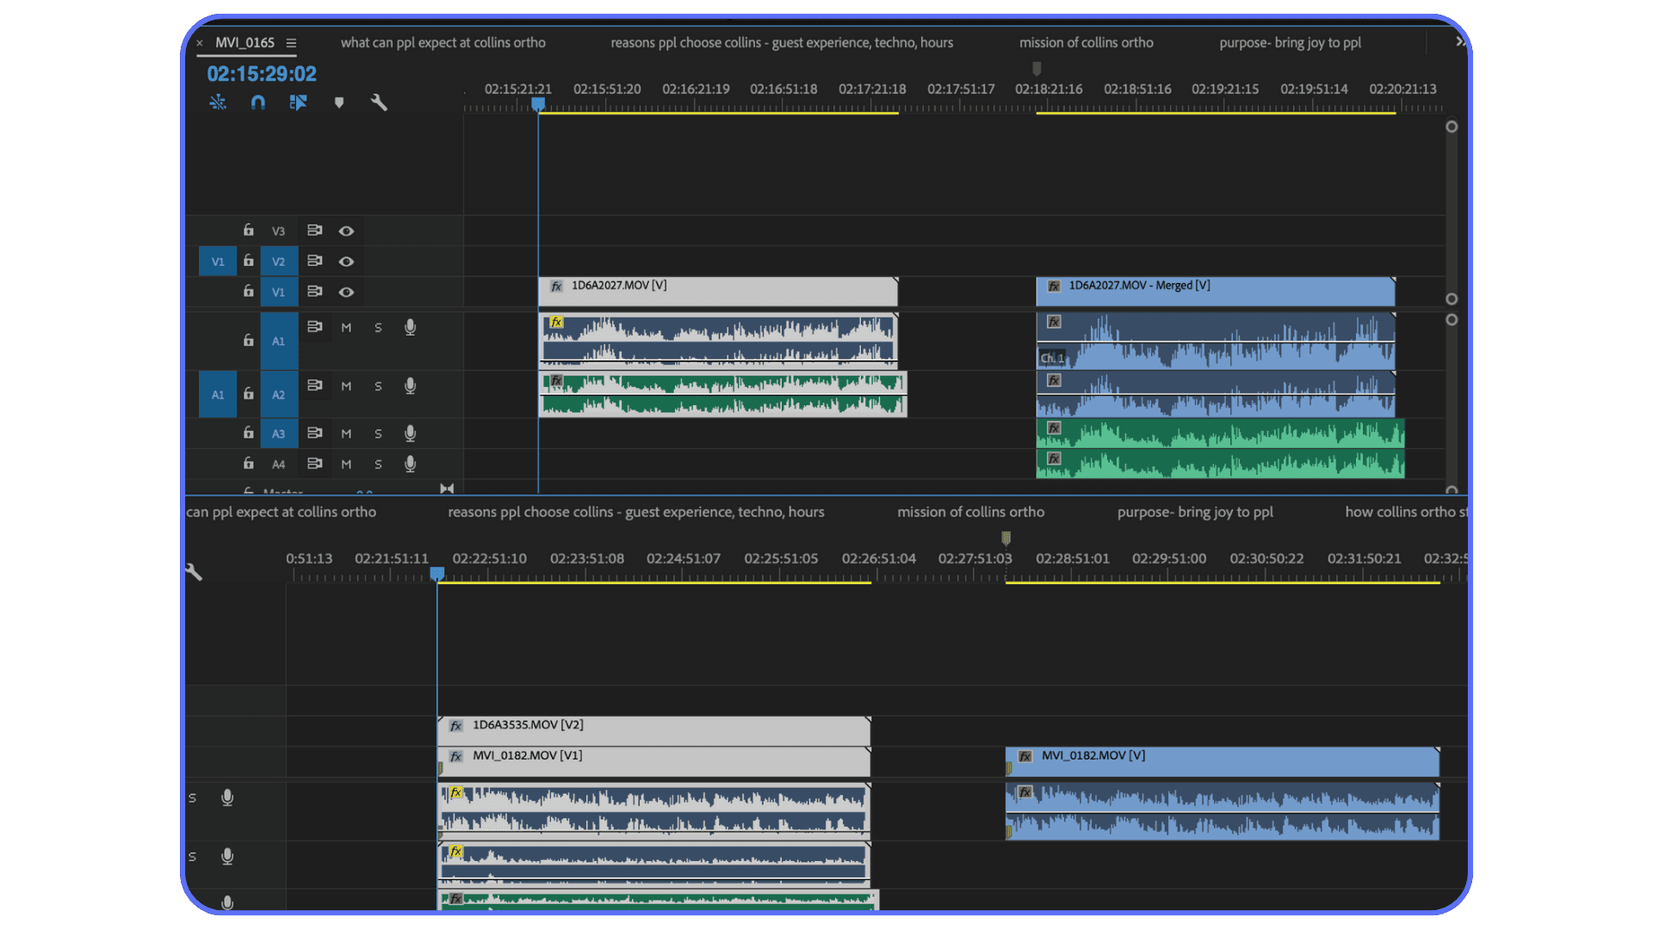Toggle Snap in the timeline
Image resolution: width=1653 pixels, height=929 pixels.
coord(258,102)
